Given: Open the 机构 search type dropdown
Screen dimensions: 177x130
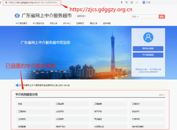Looking at the screenshot, I should (135, 17).
